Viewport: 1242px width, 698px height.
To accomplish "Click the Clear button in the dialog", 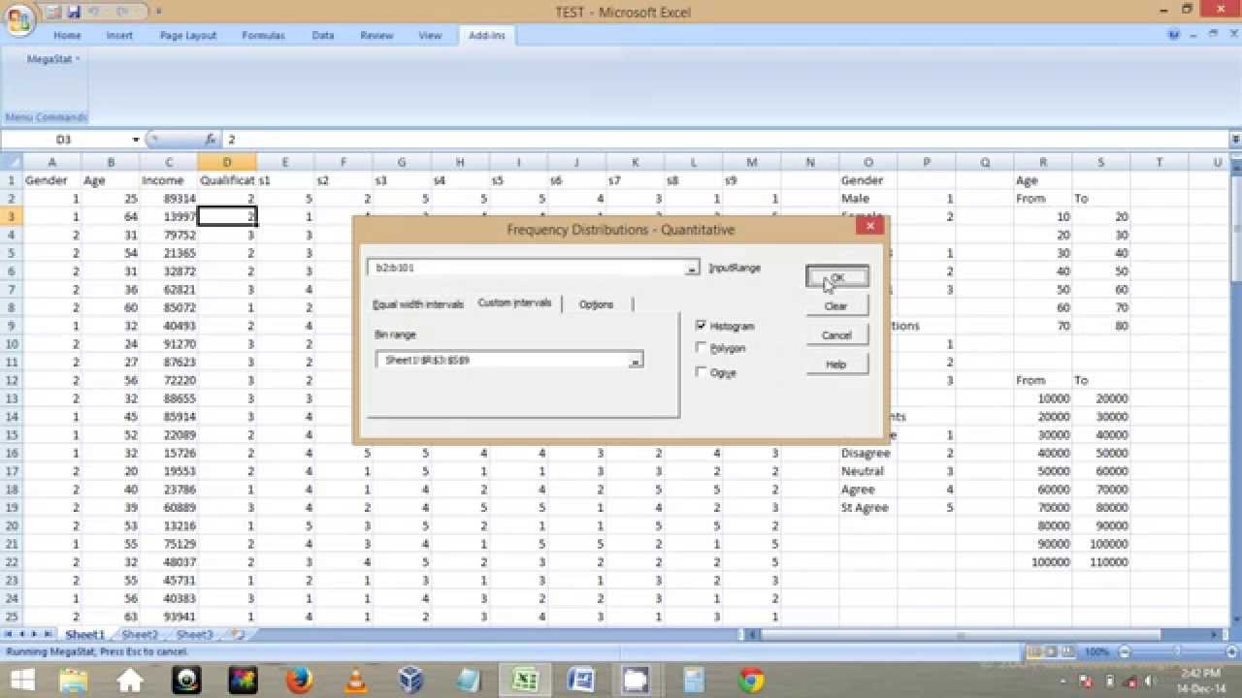I will click(x=836, y=306).
